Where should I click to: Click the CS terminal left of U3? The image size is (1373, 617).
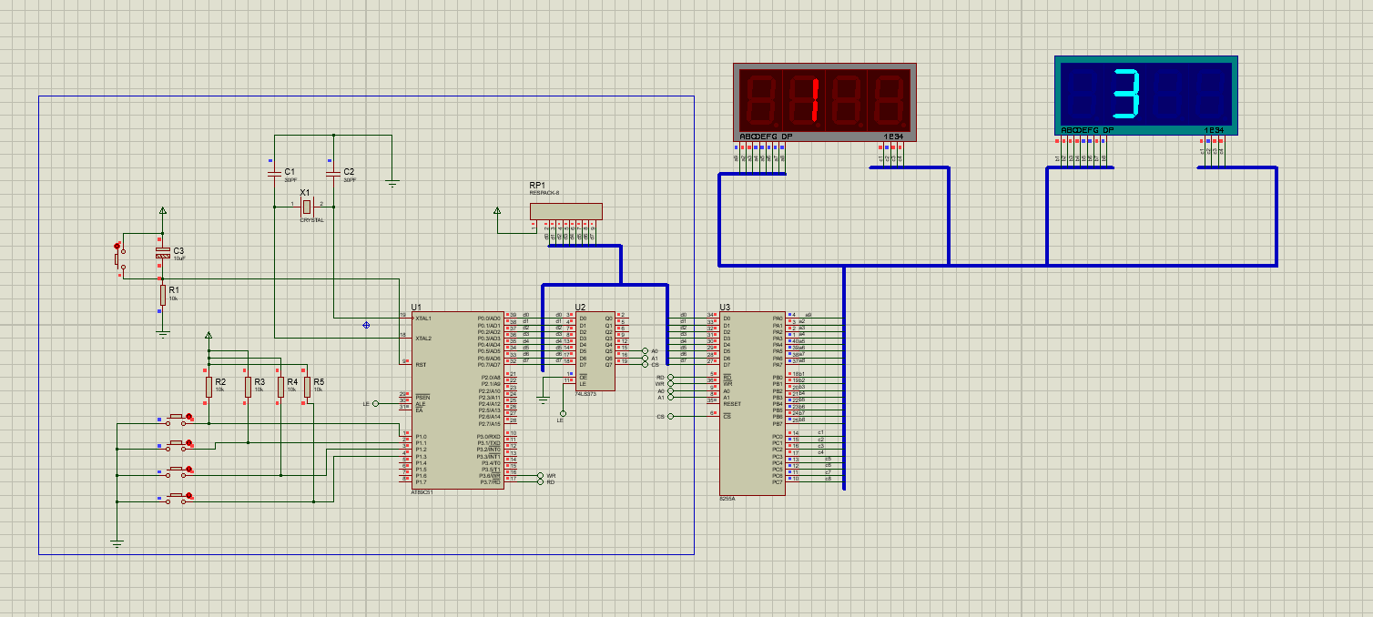click(x=671, y=417)
